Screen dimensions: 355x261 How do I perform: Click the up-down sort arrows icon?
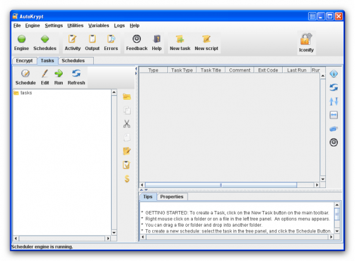tap(333, 101)
